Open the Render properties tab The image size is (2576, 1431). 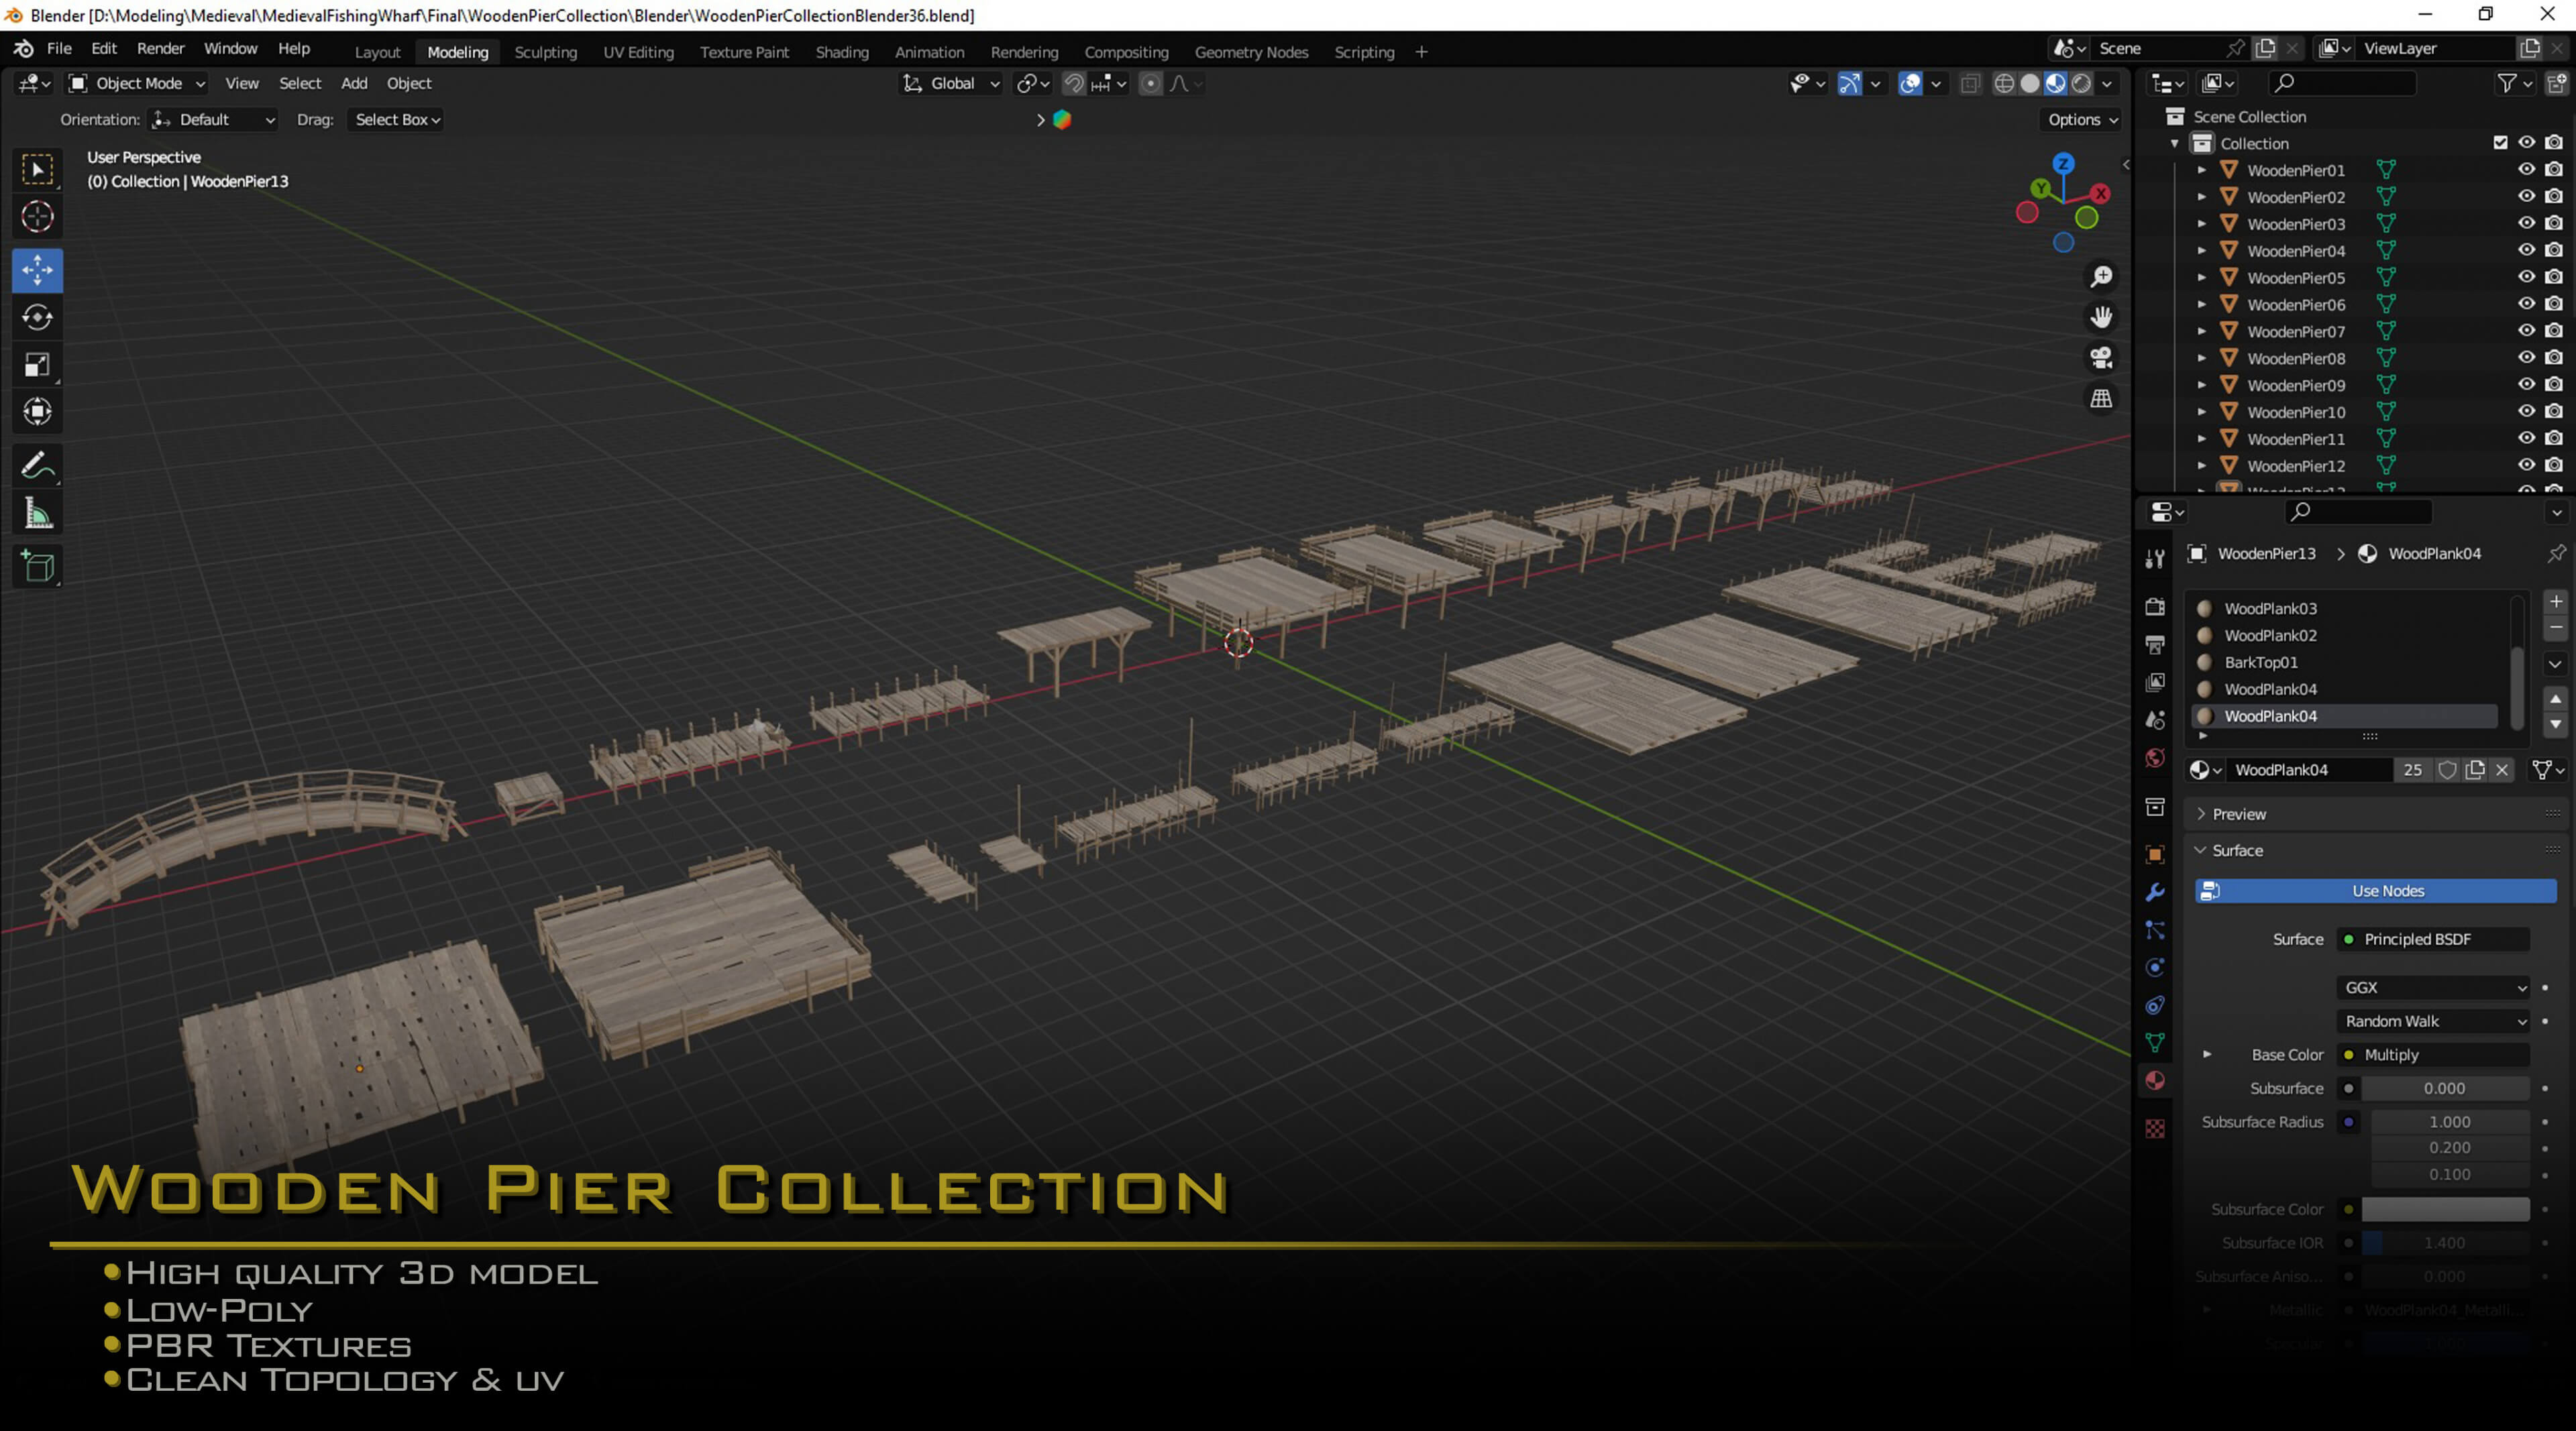(2155, 607)
